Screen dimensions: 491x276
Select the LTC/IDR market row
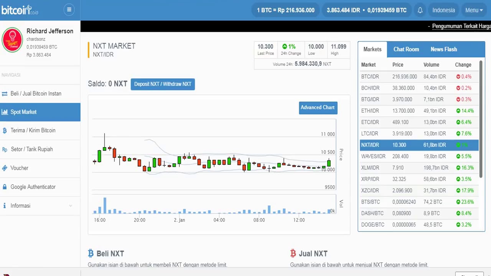419,134
